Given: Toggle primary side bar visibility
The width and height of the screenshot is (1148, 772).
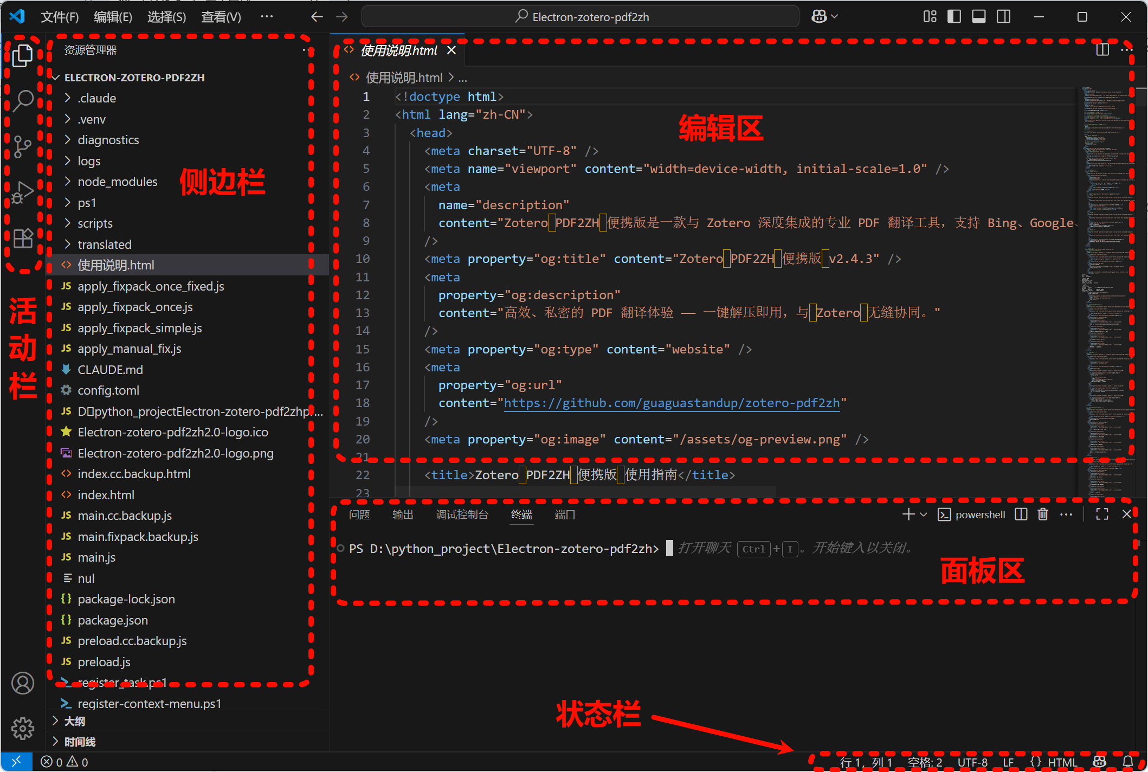Looking at the screenshot, I should (954, 17).
